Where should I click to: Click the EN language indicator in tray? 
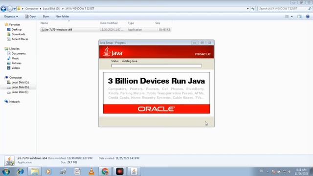pyautogui.click(x=261, y=171)
